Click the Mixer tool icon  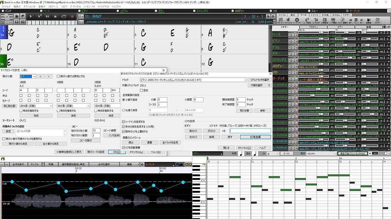[x=377, y=20]
